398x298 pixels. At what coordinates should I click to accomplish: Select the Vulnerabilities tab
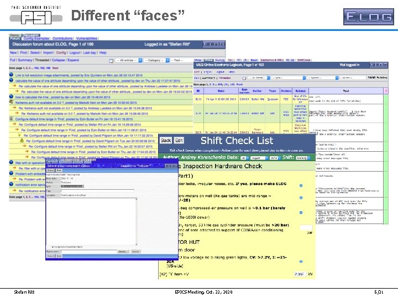87,39
